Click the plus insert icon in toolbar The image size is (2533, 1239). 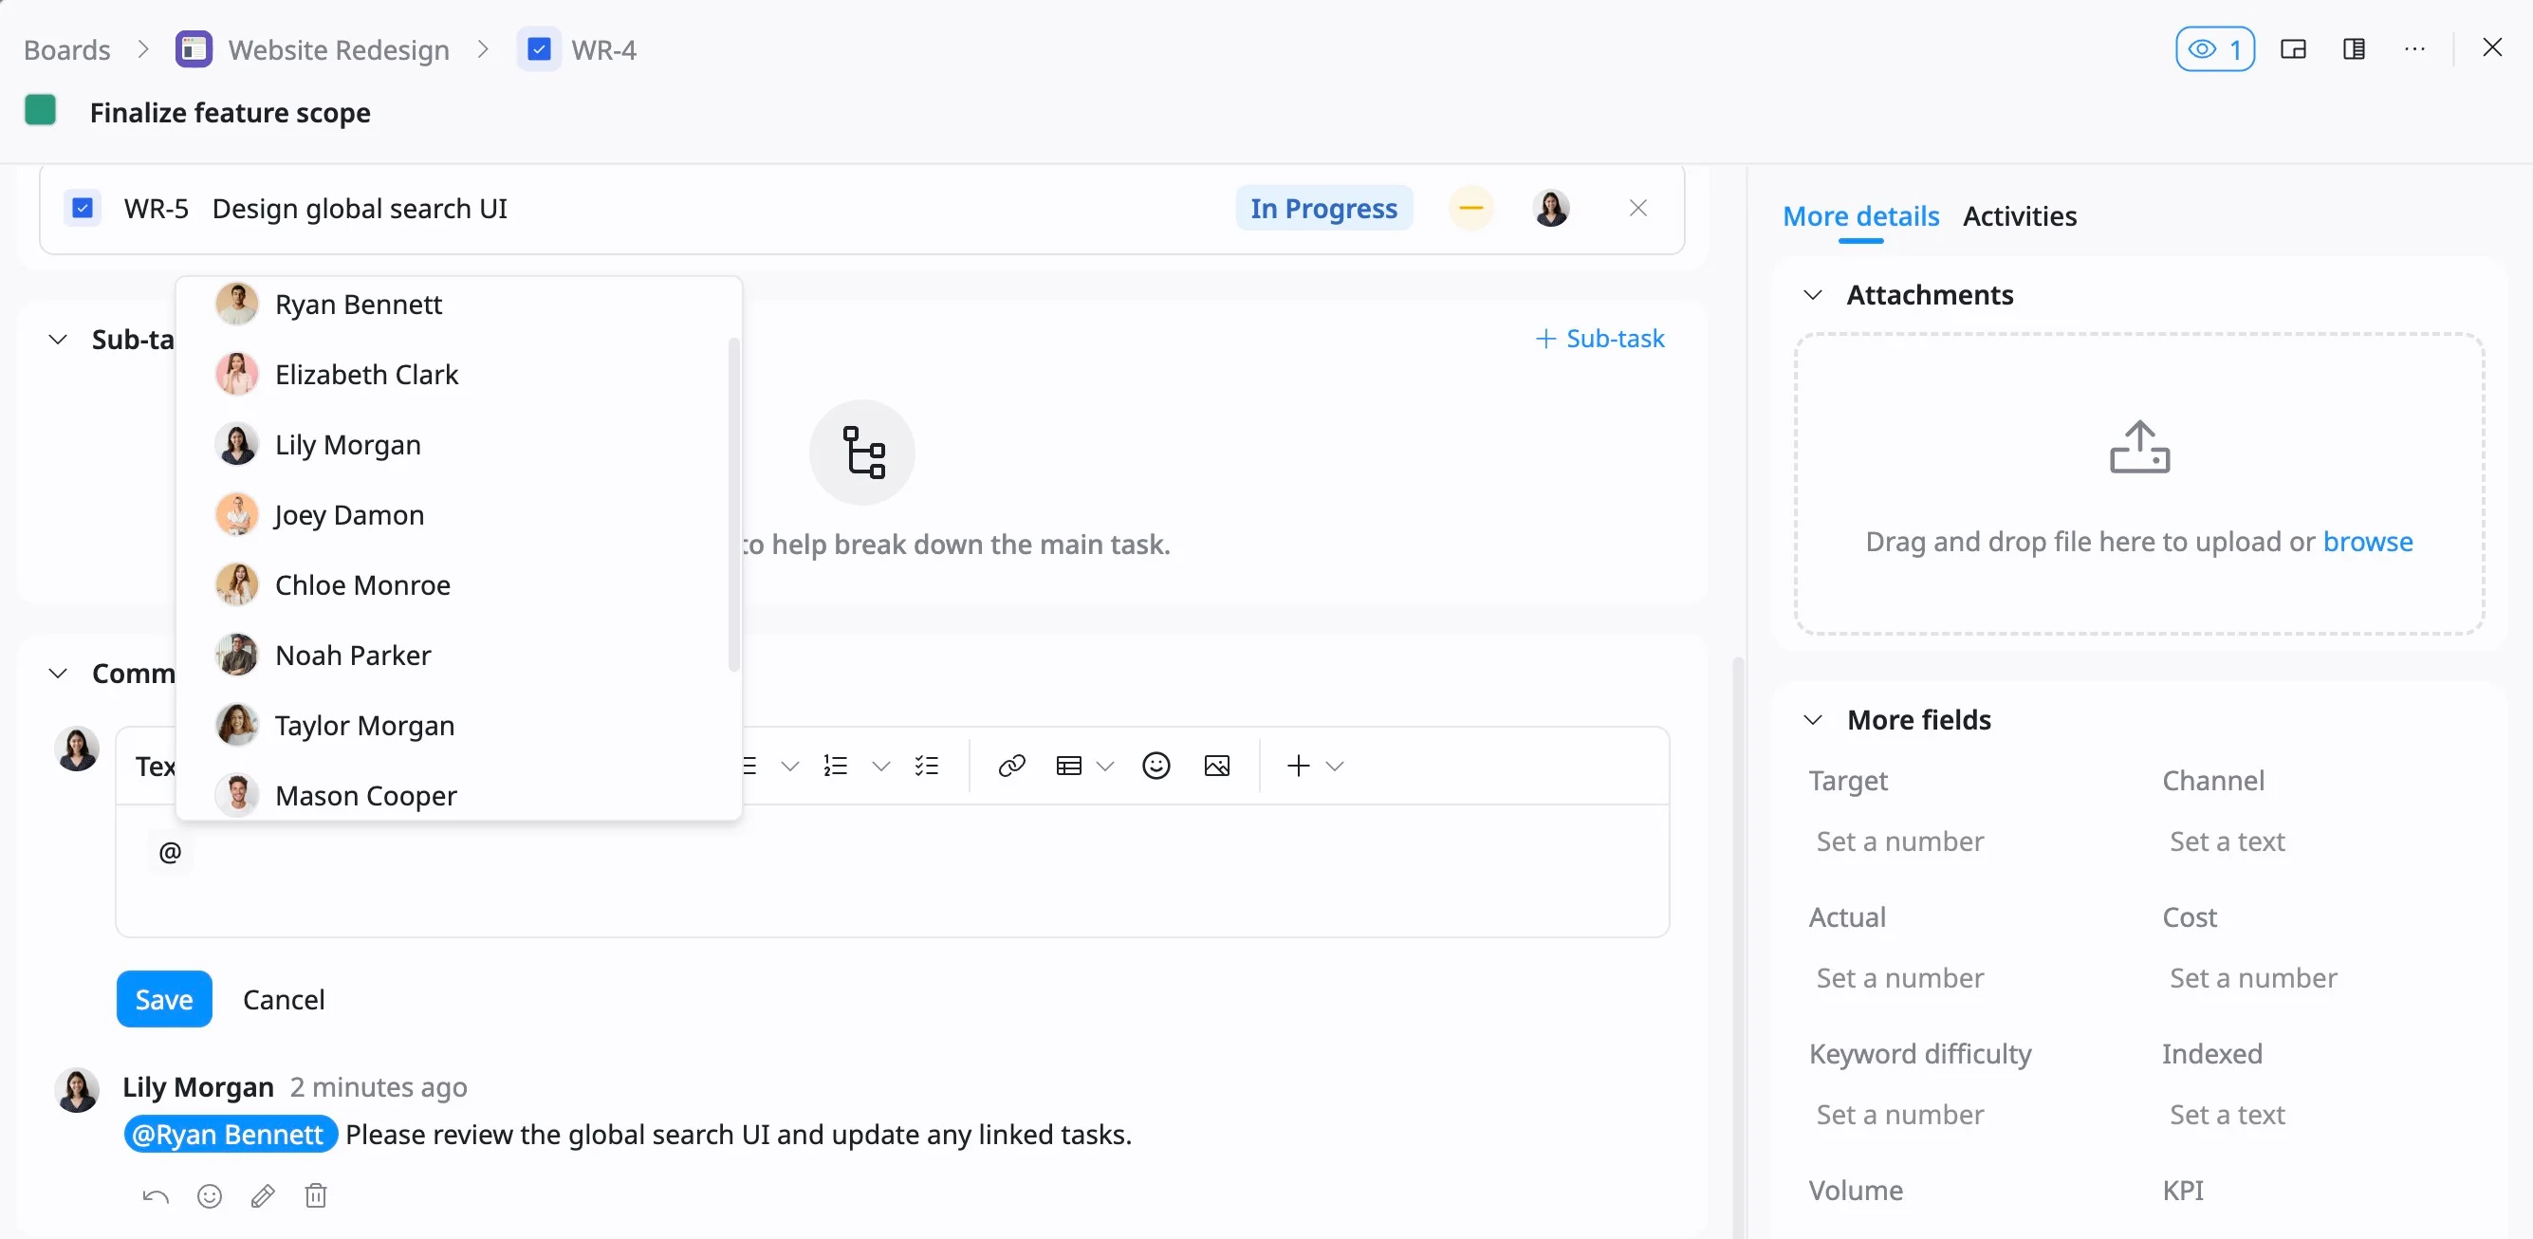click(x=1299, y=766)
